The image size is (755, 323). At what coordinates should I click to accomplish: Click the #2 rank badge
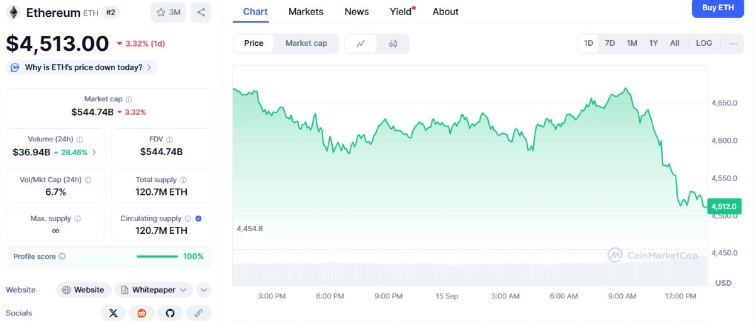[x=111, y=13]
